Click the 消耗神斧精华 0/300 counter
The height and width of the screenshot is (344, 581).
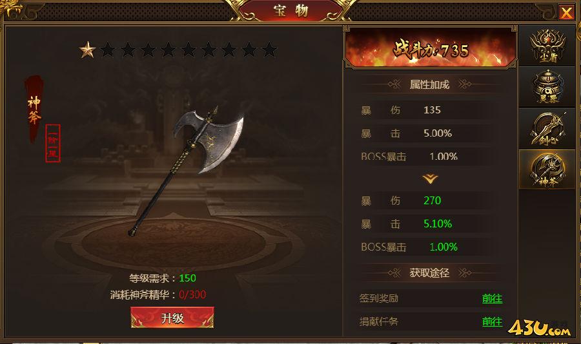[x=158, y=295]
